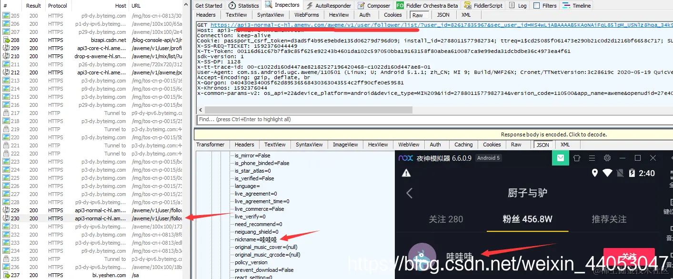Select request TextView inspector tab
Viewport: 673px width, 279px height.
tap(236, 15)
